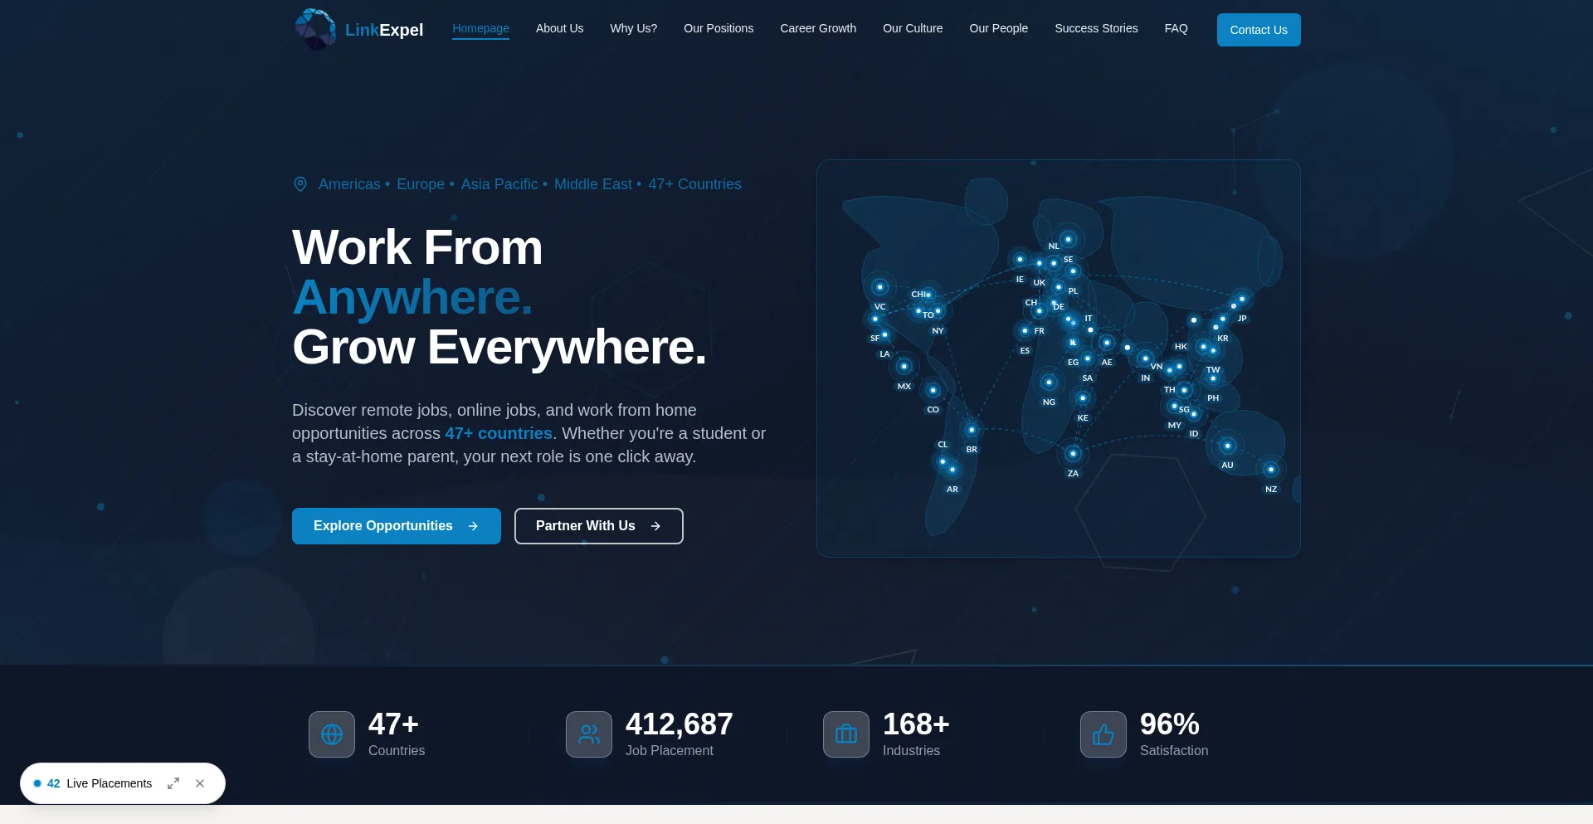
Task: Click the location pin icon
Action: click(300, 184)
